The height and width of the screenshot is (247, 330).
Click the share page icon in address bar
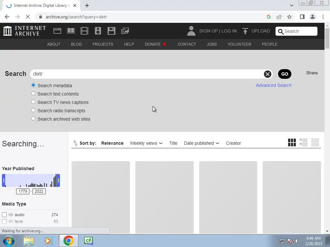tap(279, 17)
